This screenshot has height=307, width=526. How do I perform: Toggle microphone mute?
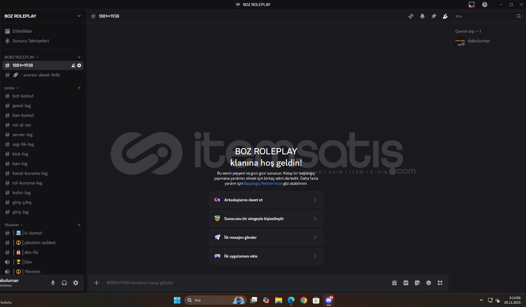pos(53,283)
